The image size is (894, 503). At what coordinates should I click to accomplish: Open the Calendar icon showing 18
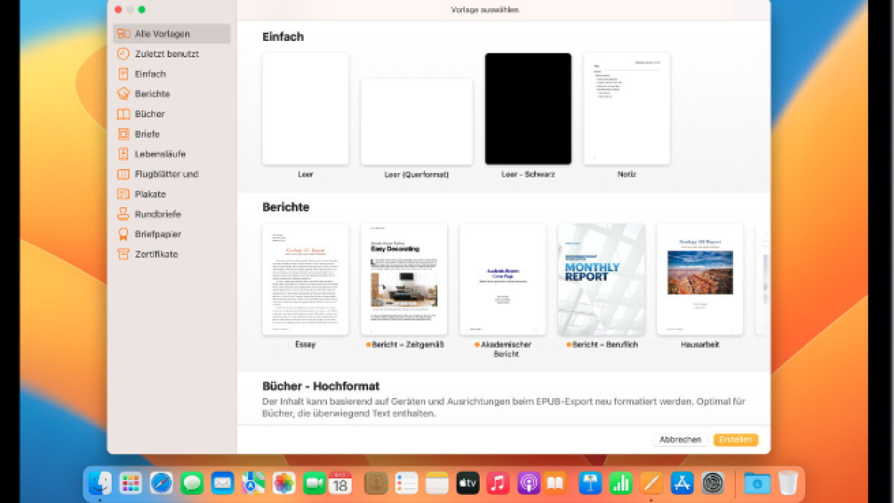(340, 483)
